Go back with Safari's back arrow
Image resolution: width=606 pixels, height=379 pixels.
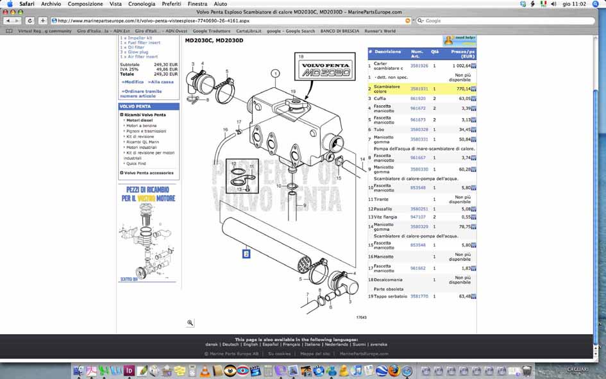point(8,21)
